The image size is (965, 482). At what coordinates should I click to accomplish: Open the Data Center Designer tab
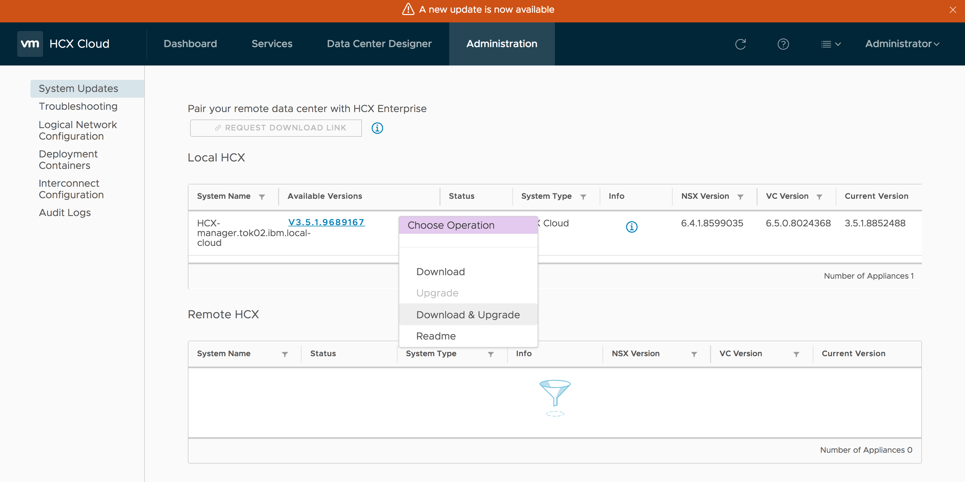(379, 44)
